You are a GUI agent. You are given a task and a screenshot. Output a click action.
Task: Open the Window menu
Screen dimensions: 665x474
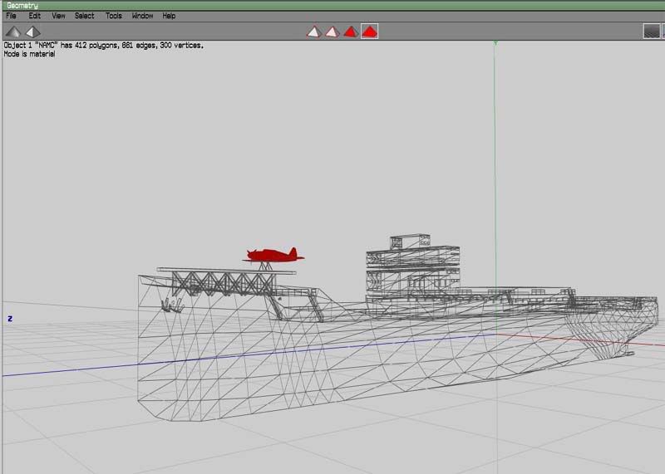point(142,16)
